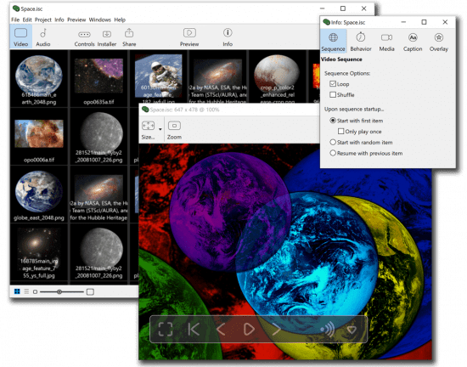Screen dimensions: 467x367
Task: Select the 55_ys_full.jpg galaxy thumbnail
Action: 39,253
